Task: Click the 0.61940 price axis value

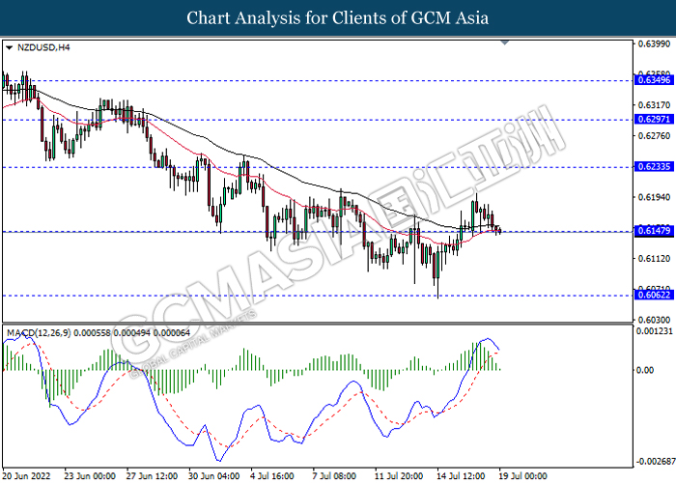Action: pyautogui.click(x=654, y=197)
